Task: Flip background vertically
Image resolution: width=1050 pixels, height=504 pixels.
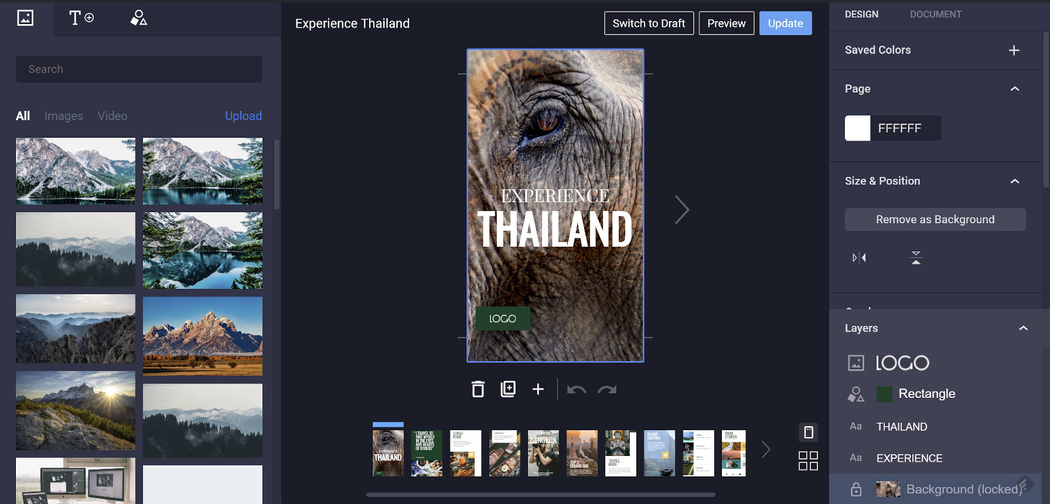Action: (x=916, y=257)
